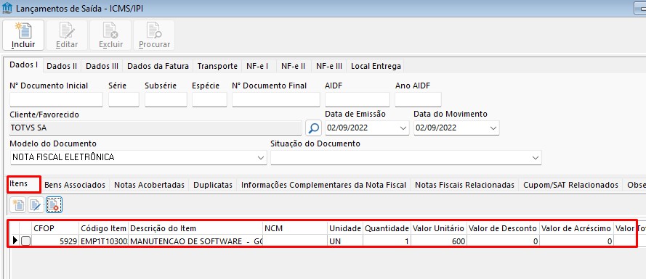
Task: Click the Cliente/Favorecido field showing TOTVS SA
Action: (156, 128)
